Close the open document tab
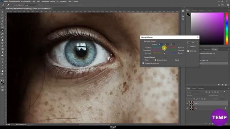This screenshot has height=129, width=230. click(51, 9)
